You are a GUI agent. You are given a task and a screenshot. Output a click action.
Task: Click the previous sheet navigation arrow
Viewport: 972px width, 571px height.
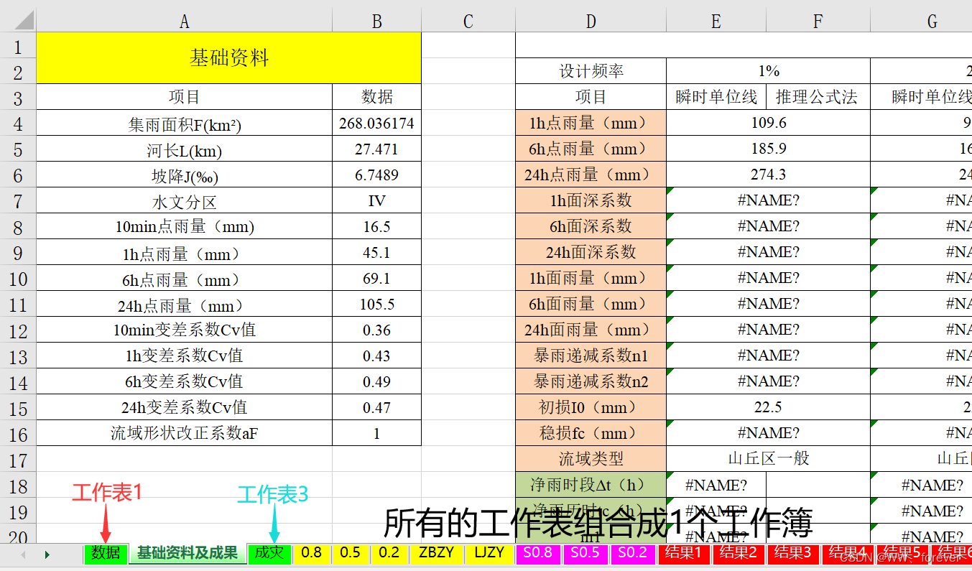click(23, 554)
